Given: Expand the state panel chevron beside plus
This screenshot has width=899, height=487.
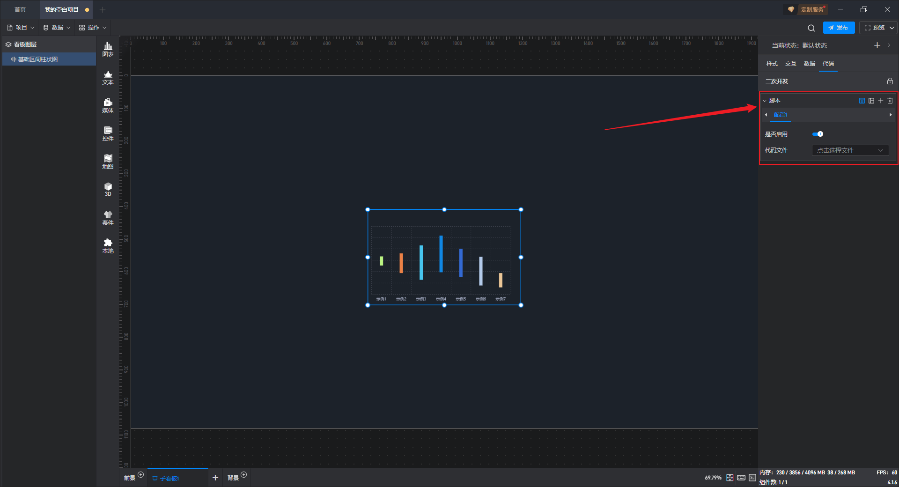Looking at the screenshot, I should [889, 45].
